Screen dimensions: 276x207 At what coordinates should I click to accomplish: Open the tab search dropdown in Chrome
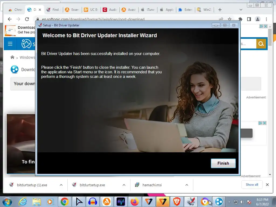tap(241, 10)
